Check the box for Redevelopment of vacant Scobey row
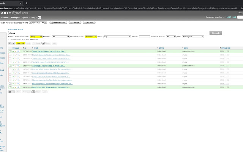Viewport: 243px width, 152px height. [10, 84]
